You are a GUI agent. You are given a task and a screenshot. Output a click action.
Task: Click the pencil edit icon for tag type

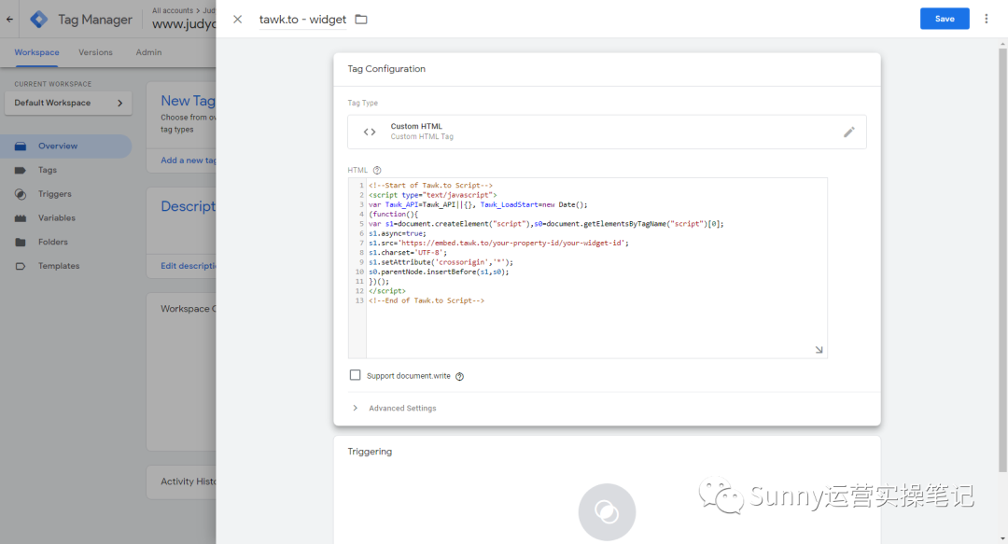point(848,133)
